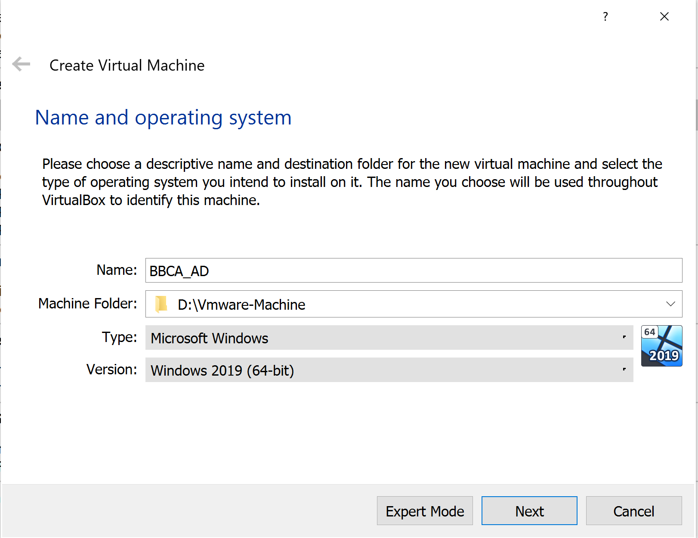Switch to Expert Mode
This screenshot has width=698, height=538.
point(425,511)
